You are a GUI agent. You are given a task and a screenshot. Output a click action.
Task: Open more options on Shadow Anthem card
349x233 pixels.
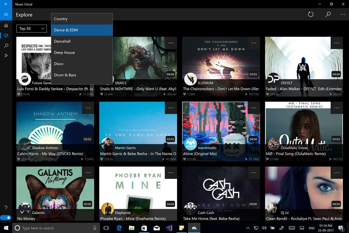tap(88, 108)
